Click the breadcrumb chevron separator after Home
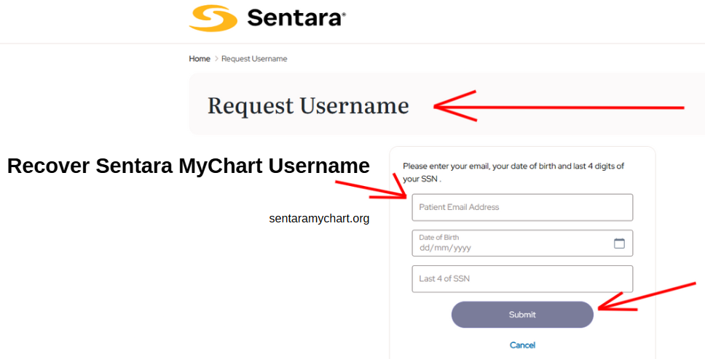The height and width of the screenshot is (359, 705). point(216,59)
